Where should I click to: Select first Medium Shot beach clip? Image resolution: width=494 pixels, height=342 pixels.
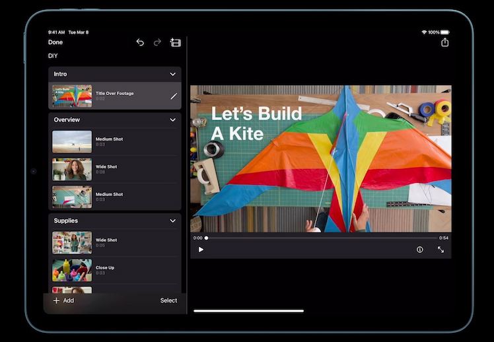(x=72, y=141)
